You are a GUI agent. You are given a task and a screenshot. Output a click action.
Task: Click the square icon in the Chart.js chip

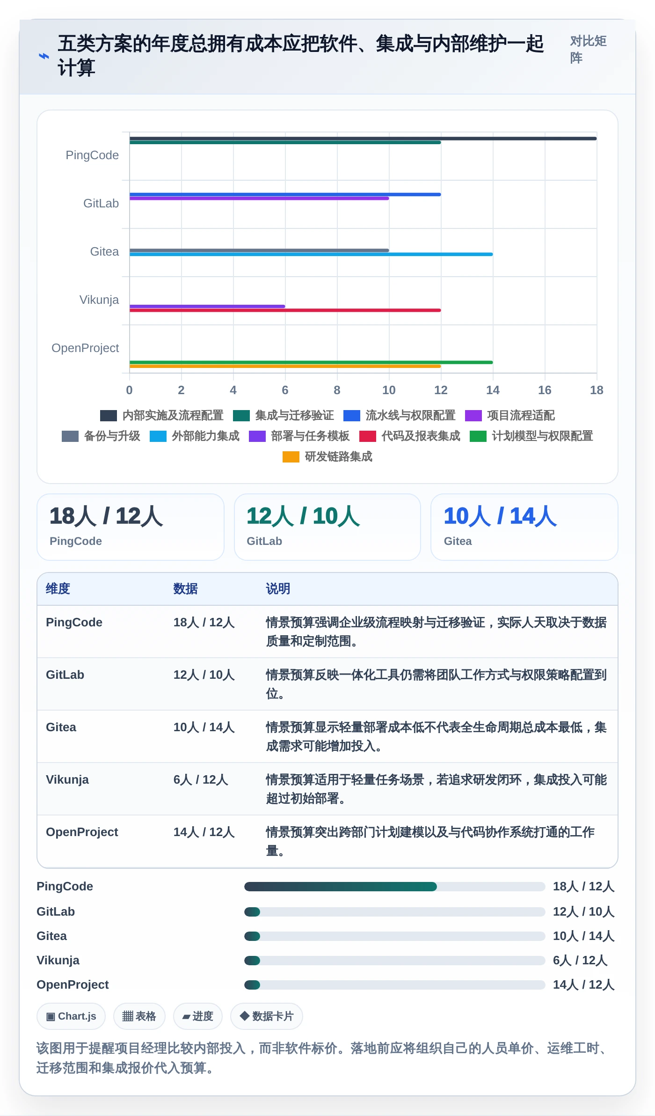pos(51,1017)
